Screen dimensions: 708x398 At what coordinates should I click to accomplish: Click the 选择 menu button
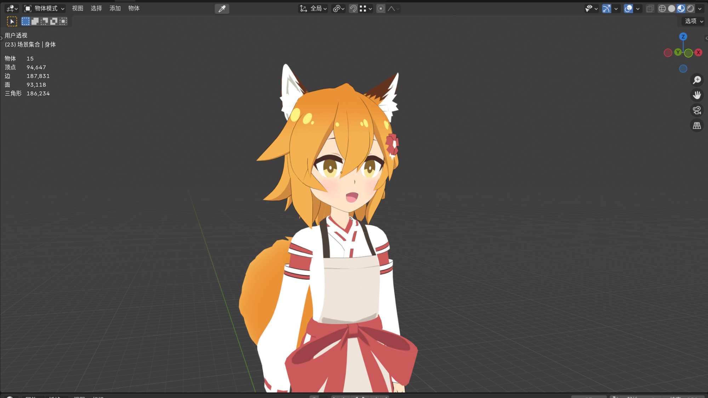96,8
